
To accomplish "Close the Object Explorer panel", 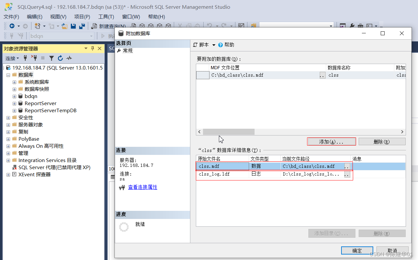I will 100,49.
